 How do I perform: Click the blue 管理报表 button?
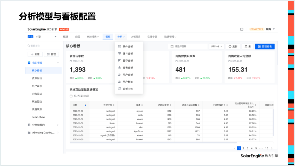(265, 46)
